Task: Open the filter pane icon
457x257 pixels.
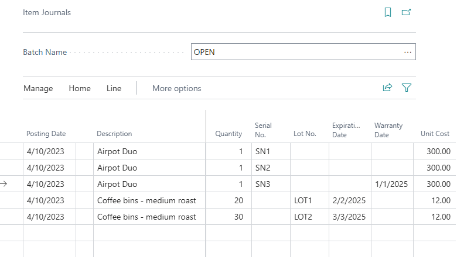Action: point(407,88)
